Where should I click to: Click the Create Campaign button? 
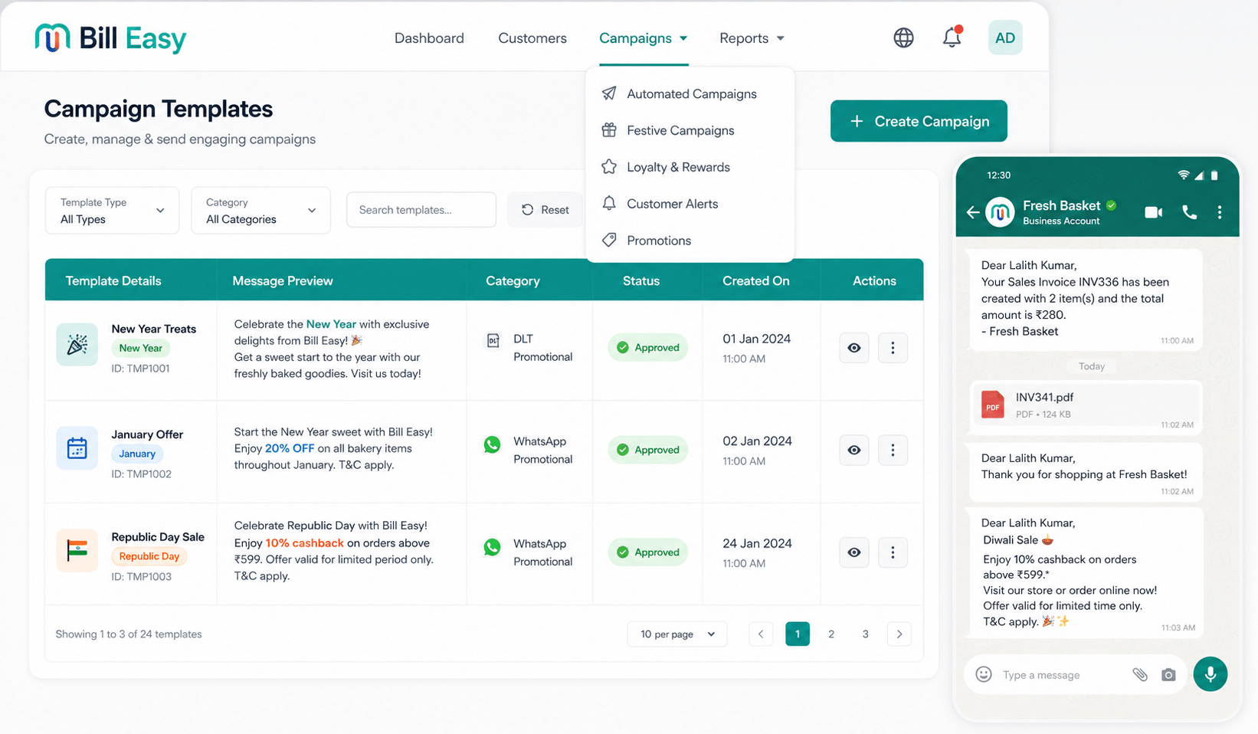click(919, 121)
